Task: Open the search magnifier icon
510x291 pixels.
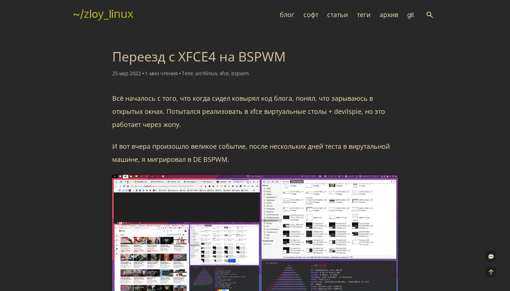Action: point(429,15)
